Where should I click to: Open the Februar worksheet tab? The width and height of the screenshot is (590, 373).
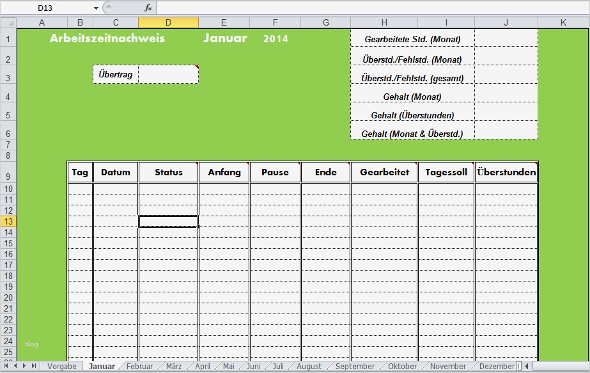pyautogui.click(x=139, y=366)
